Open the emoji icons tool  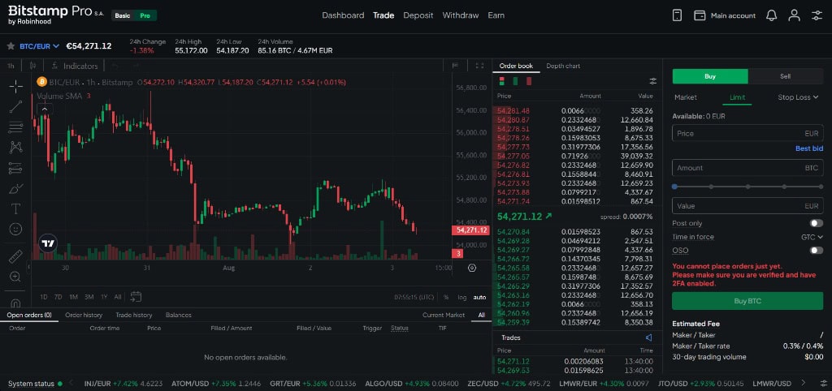point(16,229)
